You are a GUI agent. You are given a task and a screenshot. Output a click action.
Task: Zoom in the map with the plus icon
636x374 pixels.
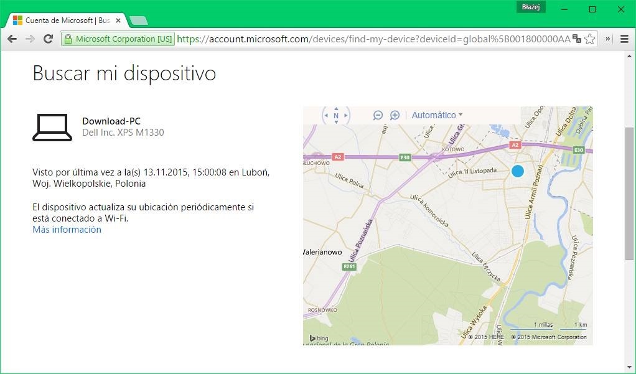click(x=395, y=115)
